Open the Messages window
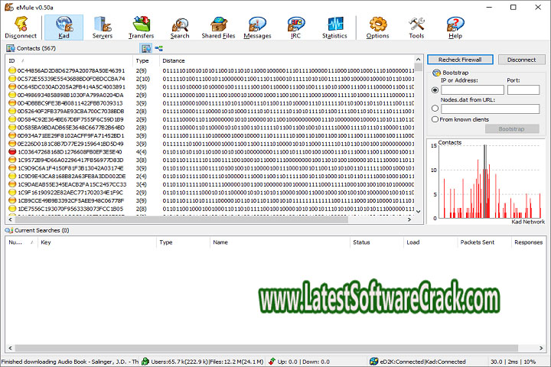551x367 pixels. (x=257, y=28)
